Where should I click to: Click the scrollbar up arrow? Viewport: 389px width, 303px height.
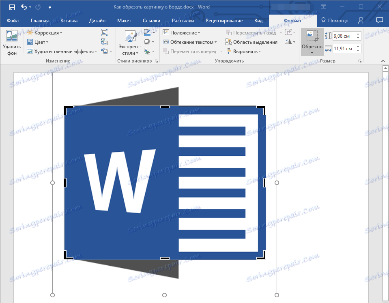[x=385, y=68]
